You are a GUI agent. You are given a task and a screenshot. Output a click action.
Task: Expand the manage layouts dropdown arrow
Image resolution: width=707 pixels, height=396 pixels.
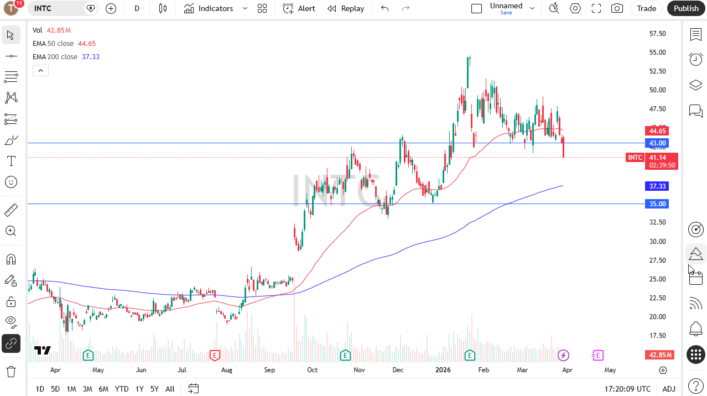[532, 8]
